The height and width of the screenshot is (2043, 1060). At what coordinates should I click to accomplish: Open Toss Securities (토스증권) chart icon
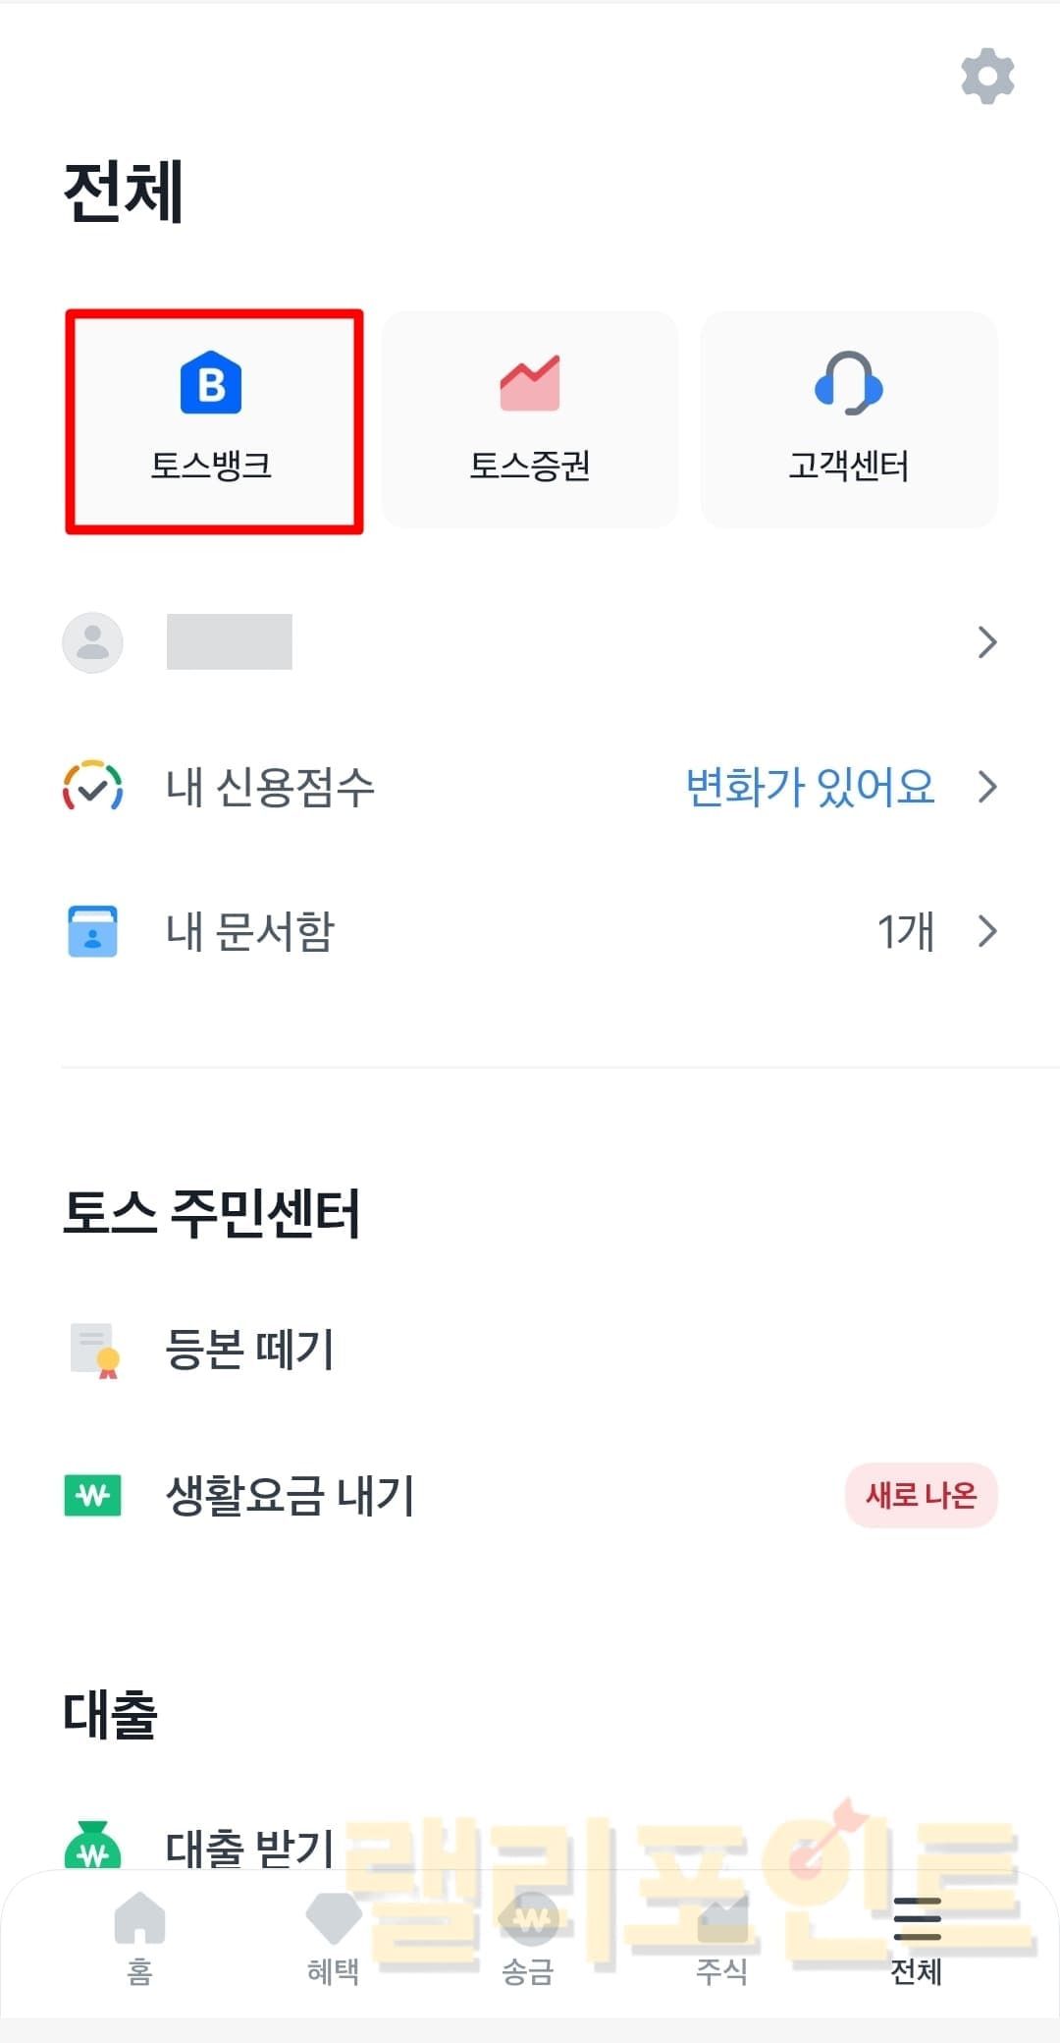pos(530,383)
